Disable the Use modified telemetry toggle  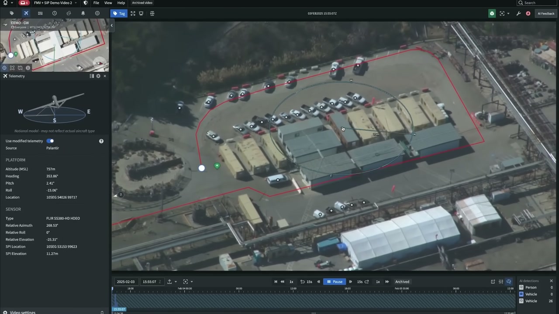(x=50, y=141)
